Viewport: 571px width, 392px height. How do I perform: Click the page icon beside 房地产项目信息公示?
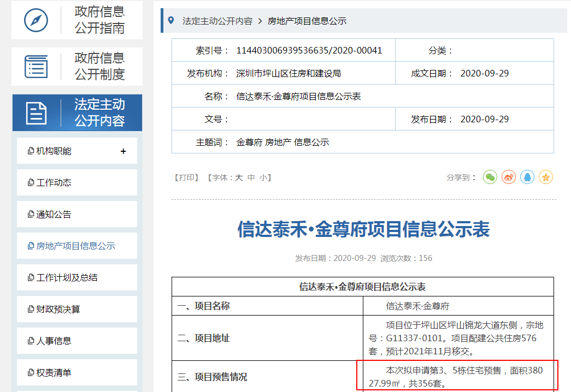click(x=31, y=246)
